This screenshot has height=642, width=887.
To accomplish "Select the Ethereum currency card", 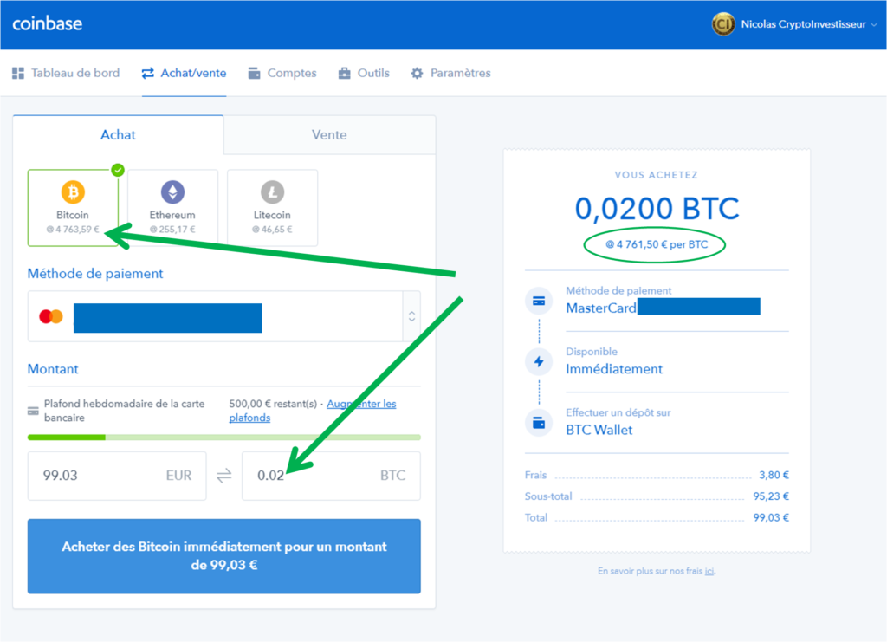I will coord(172,208).
